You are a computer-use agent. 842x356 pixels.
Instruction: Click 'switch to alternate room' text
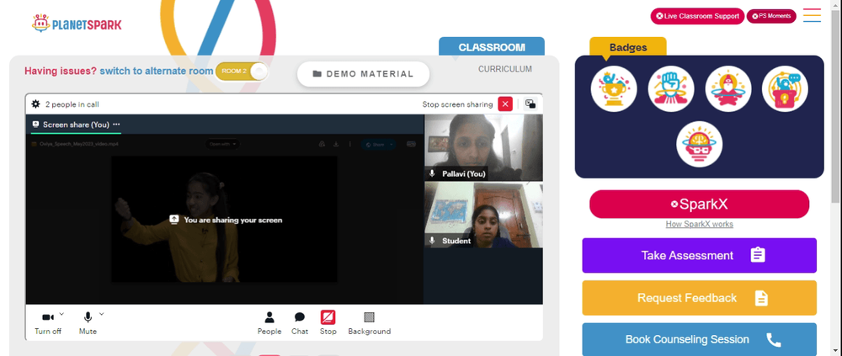pos(157,71)
